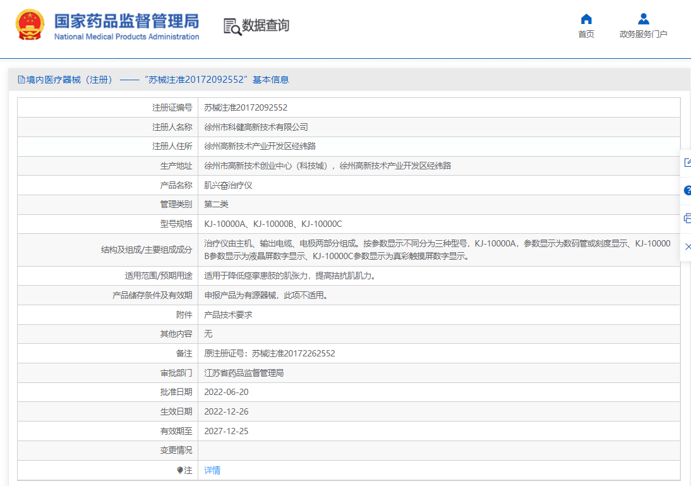
Task: Click other content value 无
Action: [x=208, y=334]
